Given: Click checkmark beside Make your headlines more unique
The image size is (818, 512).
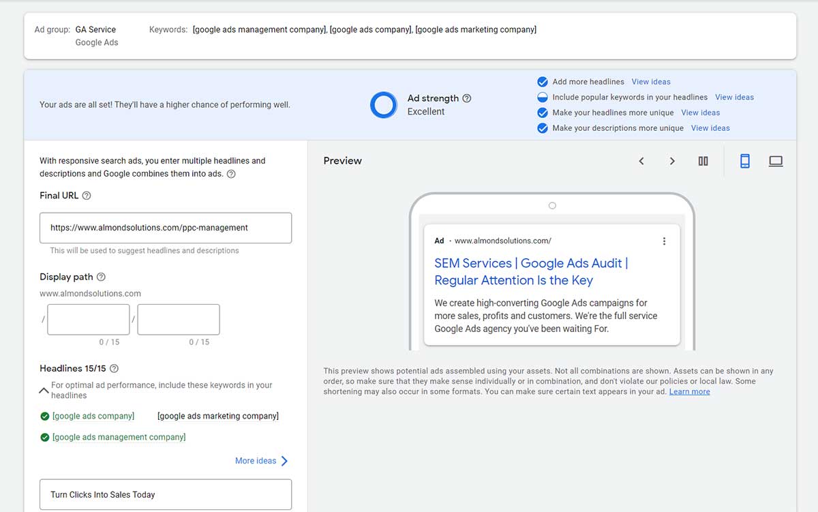Looking at the screenshot, I should (543, 112).
